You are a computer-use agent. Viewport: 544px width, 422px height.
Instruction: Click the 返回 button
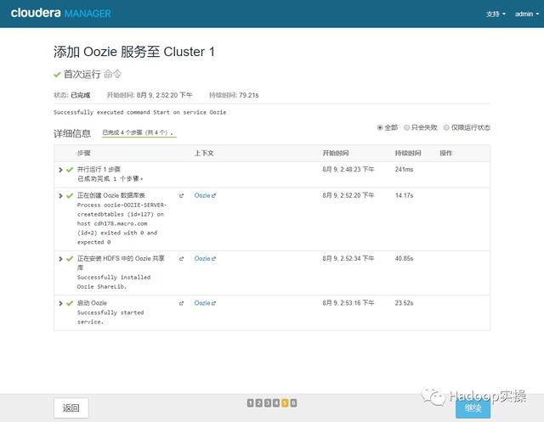71,408
